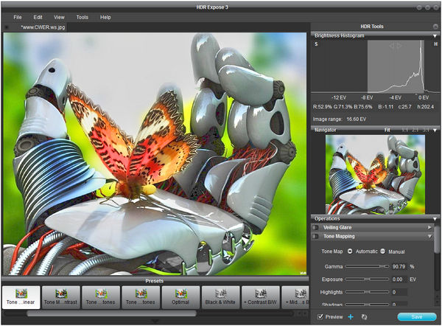This screenshot has height=326, width=442.
Task: Switch the Tone Map to Manual
Action: [383, 252]
